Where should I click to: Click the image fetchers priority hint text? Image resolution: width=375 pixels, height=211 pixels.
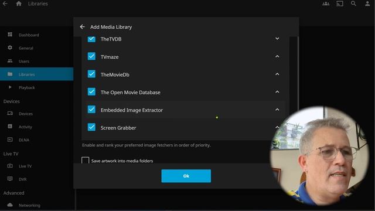click(146, 145)
